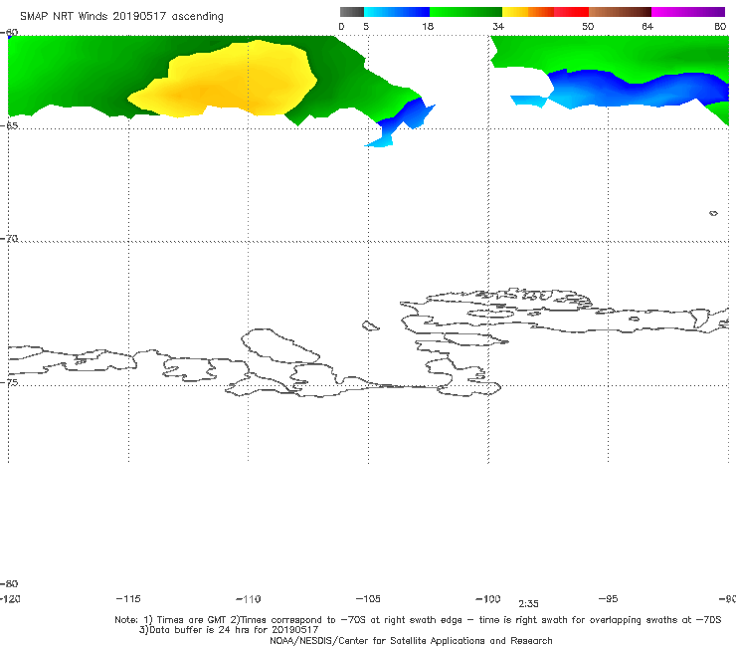
Task: Click the '50' label under the color bar
Action: pos(588,26)
